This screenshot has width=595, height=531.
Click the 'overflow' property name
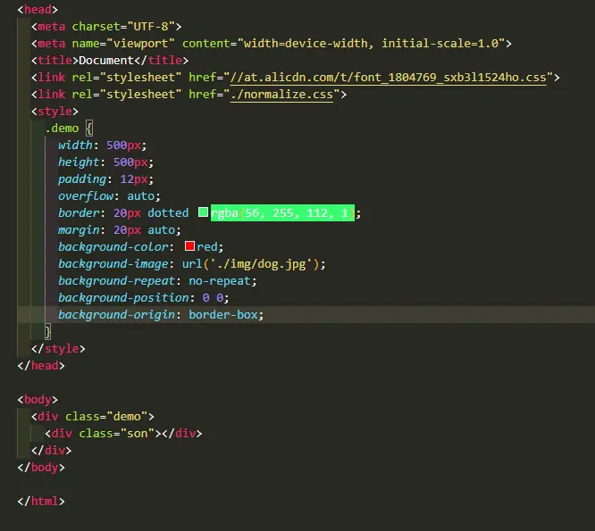tap(86, 196)
